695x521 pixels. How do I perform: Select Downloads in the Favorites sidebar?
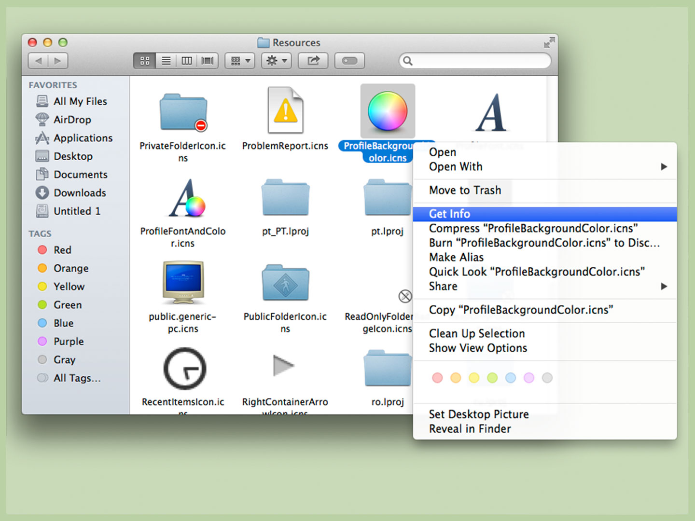pyautogui.click(x=80, y=192)
